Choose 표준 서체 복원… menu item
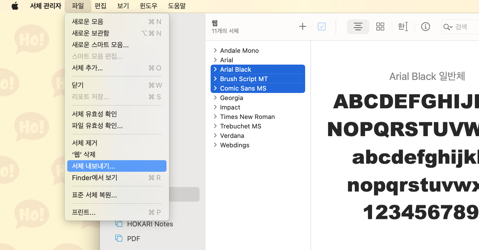This screenshot has width=479, height=250. [117, 195]
